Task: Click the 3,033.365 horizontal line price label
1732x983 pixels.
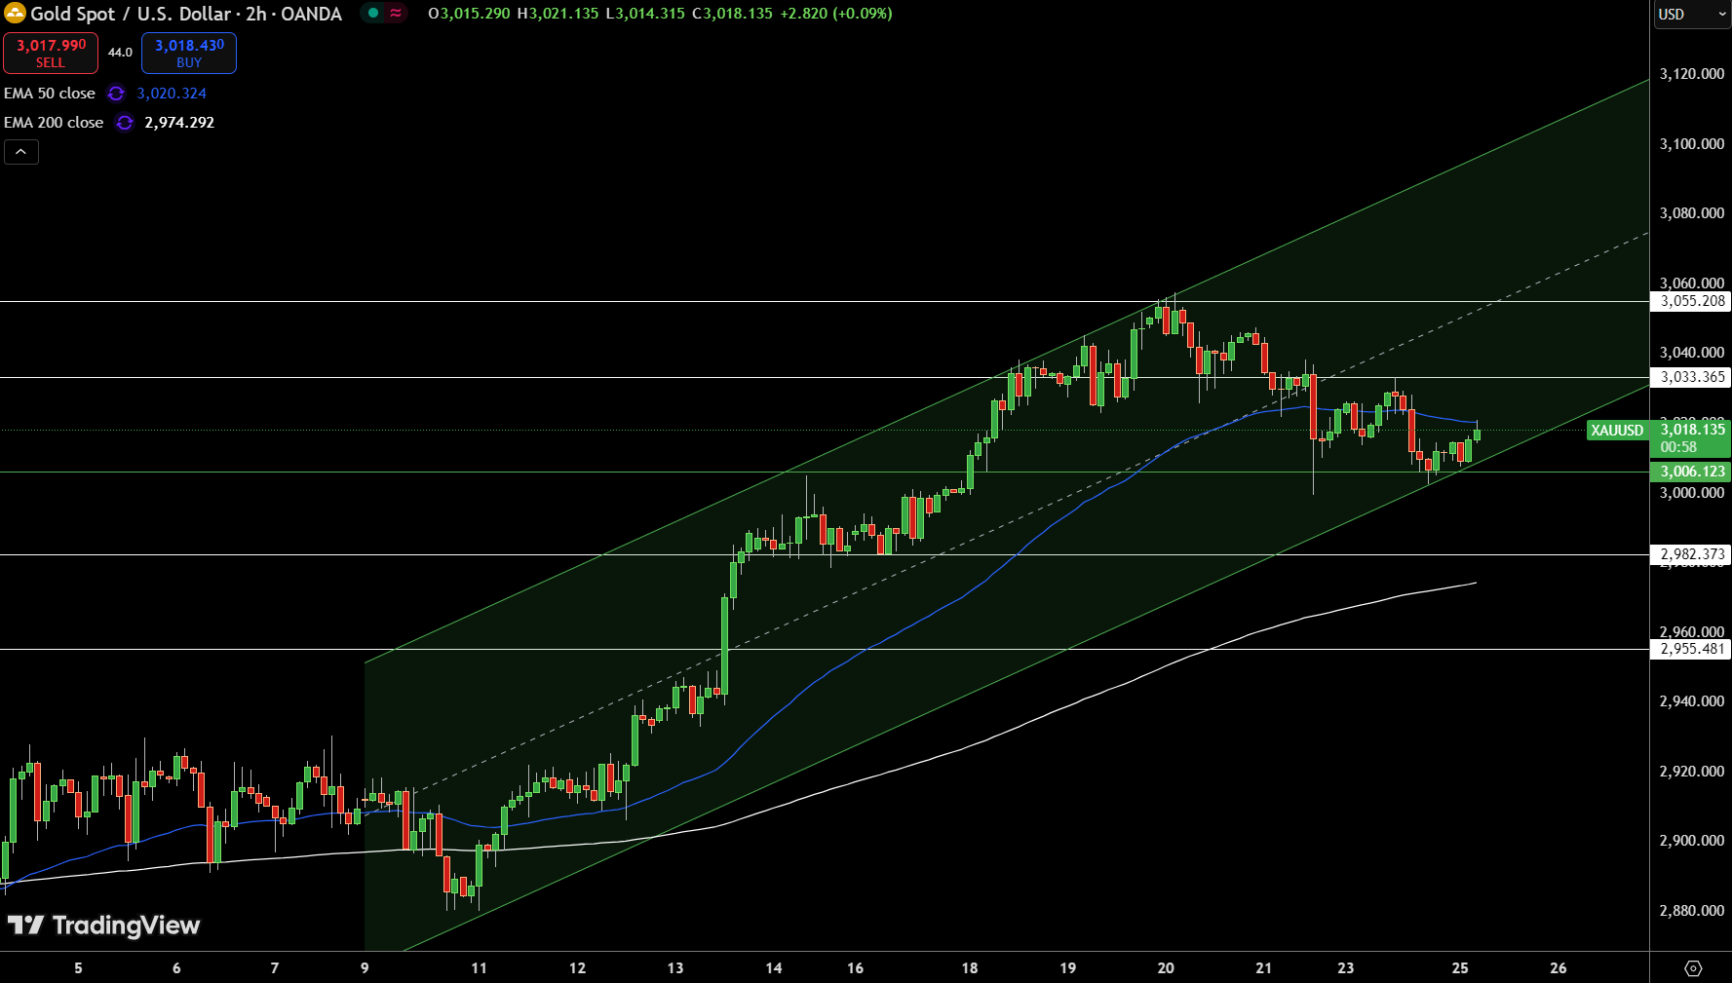Action: [x=1691, y=377]
